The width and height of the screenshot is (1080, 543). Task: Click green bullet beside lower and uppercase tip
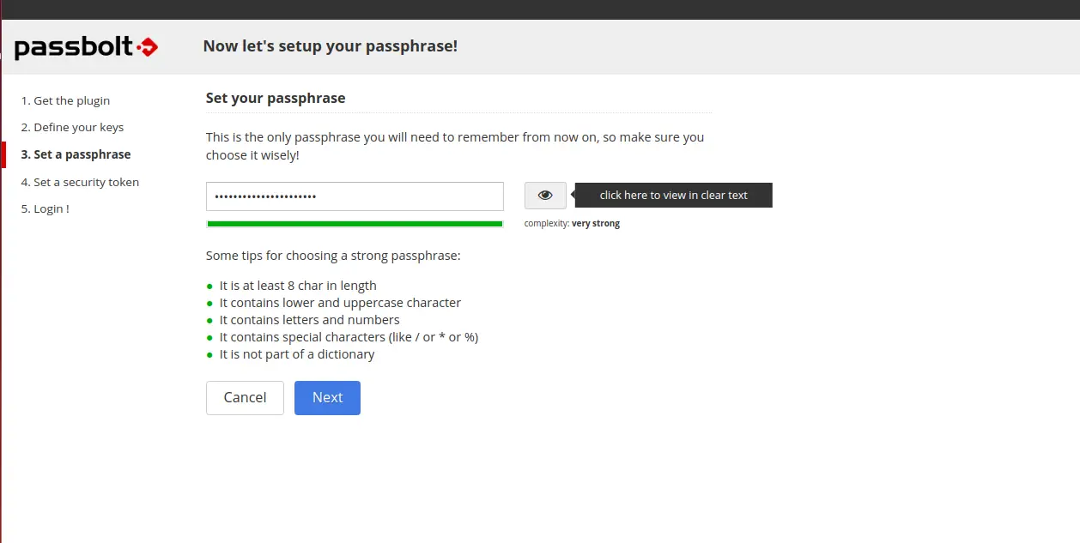(209, 304)
